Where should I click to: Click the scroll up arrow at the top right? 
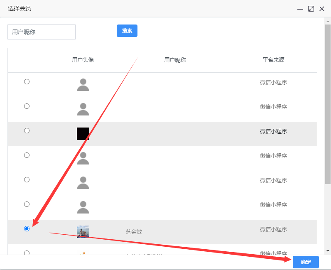pyautogui.click(x=328, y=21)
